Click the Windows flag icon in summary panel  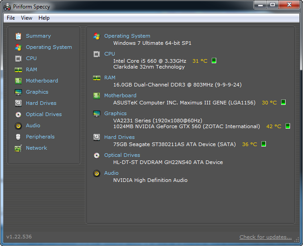pyautogui.click(x=97, y=36)
